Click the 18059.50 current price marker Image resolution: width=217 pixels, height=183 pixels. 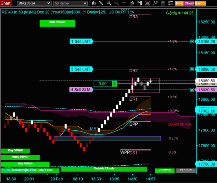(x=206, y=81)
